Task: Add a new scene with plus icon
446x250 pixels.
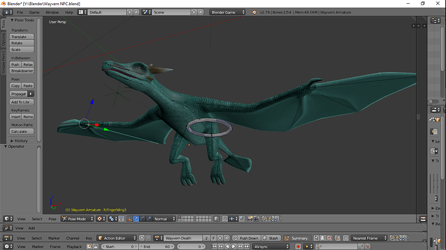Action: coord(194,12)
